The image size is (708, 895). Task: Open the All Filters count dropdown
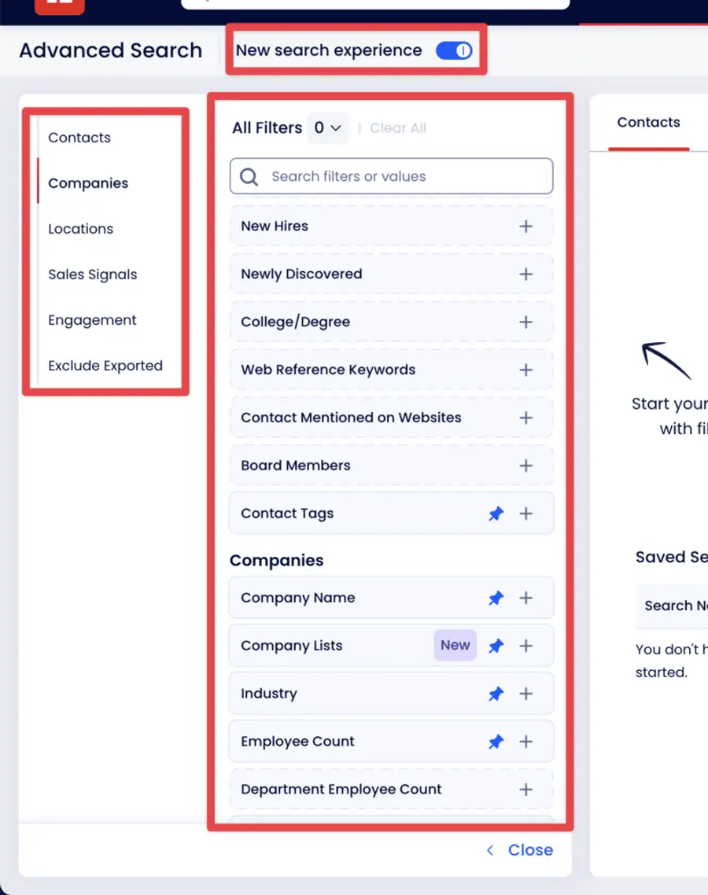point(328,127)
